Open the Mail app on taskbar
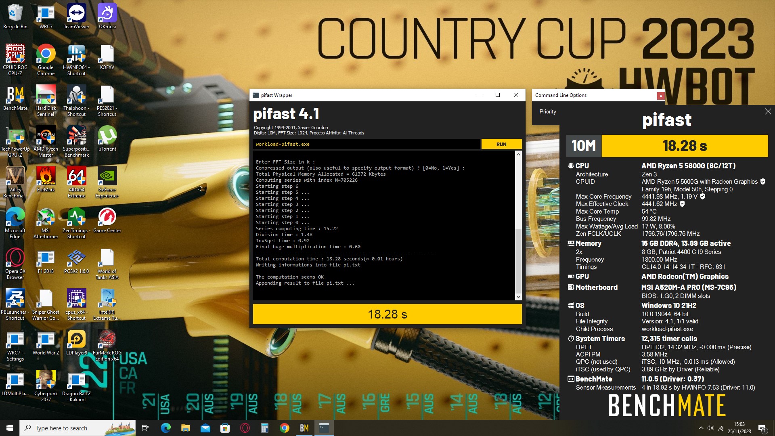This screenshot has width=775, height=436. point(205,428)
